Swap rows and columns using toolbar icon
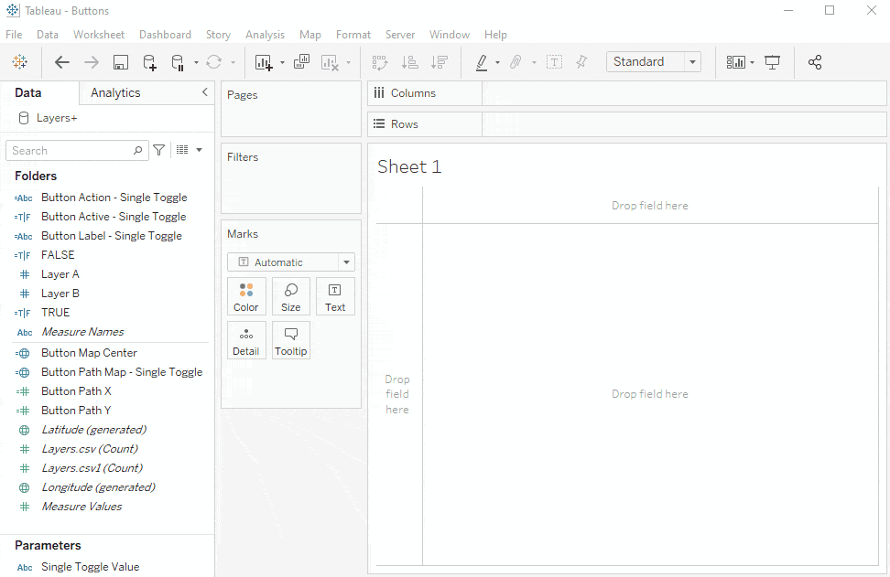The height and width of the screenshot is (577, 890). [379, 62]
